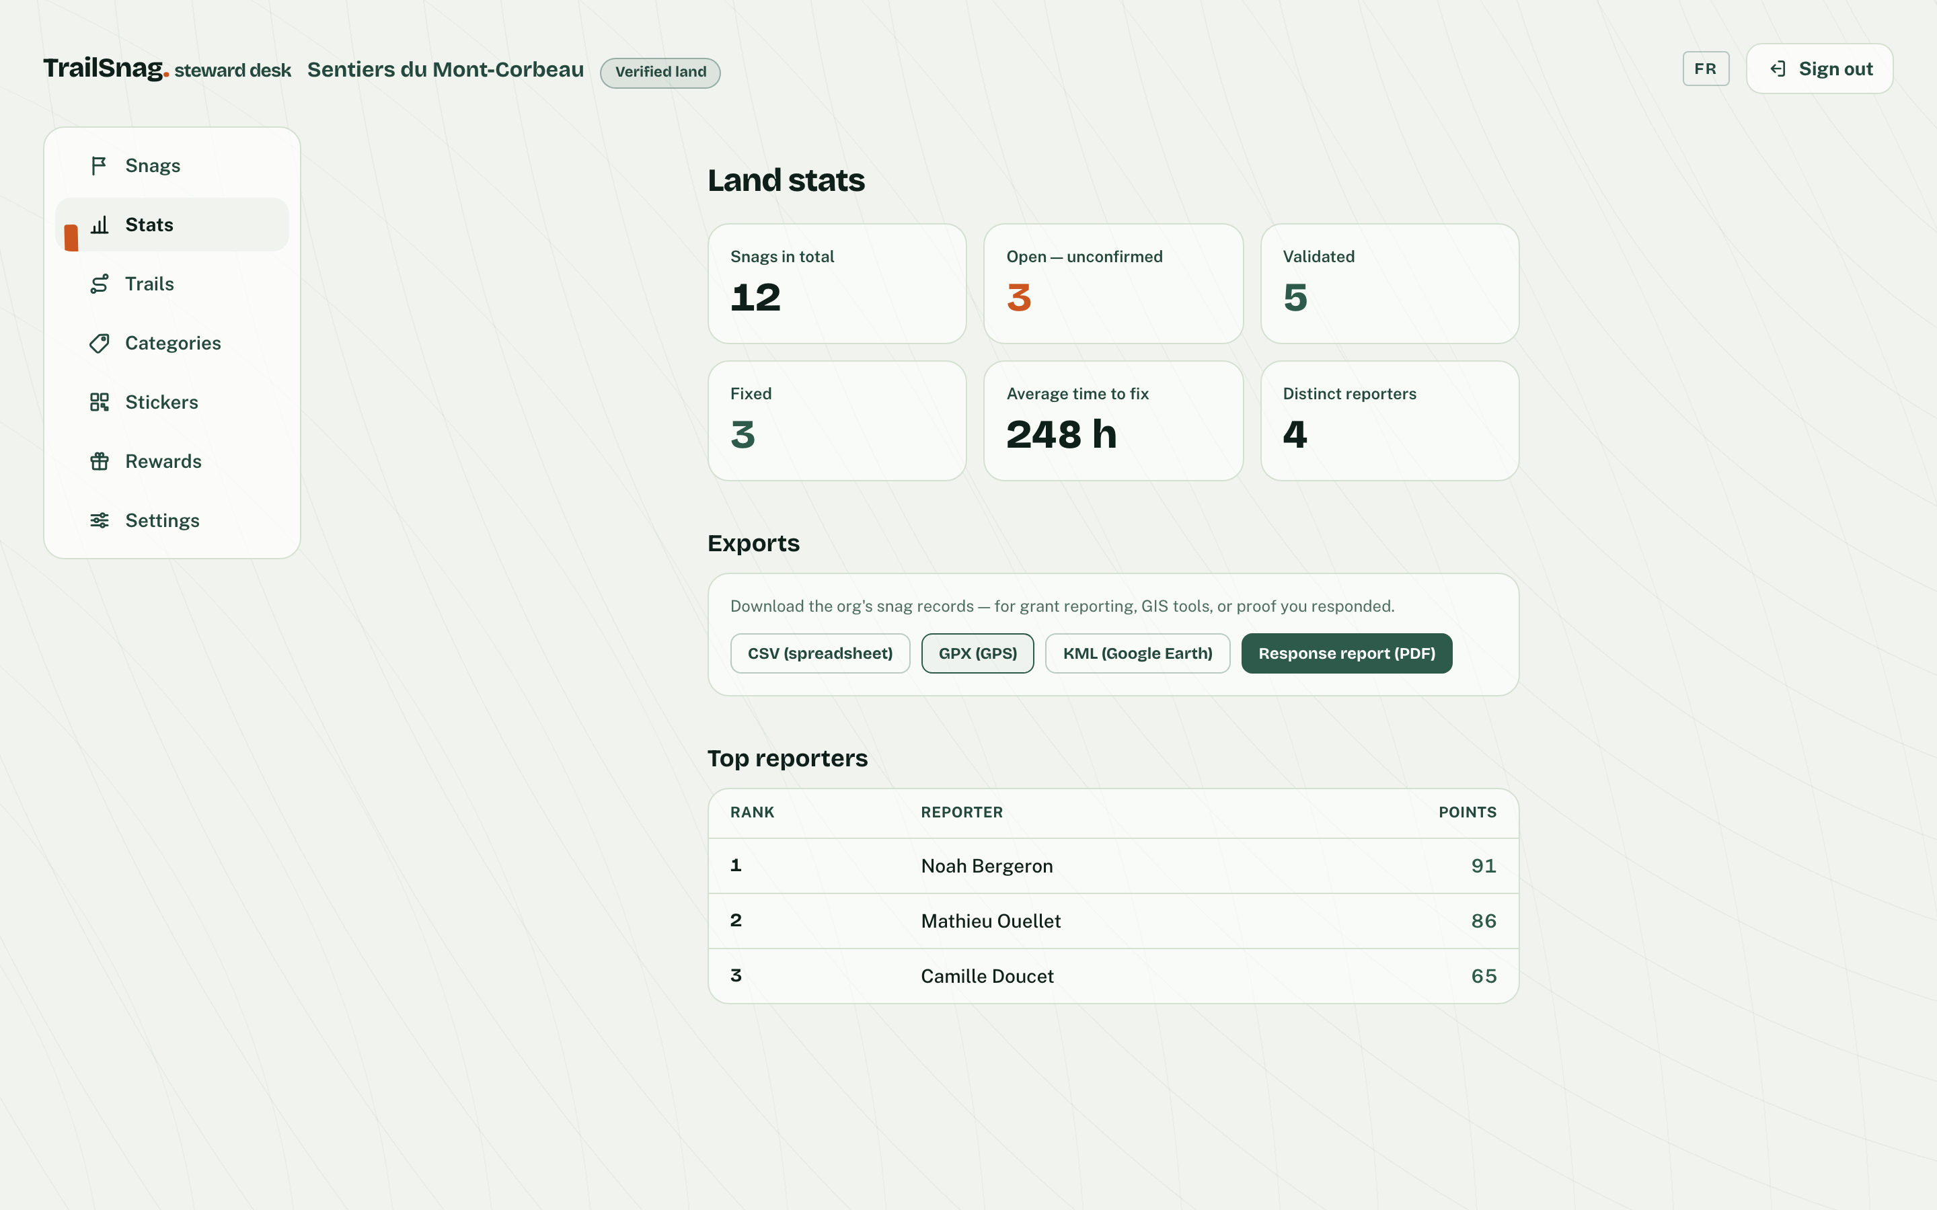Click the REPORTER column header
The image size is (1937, 1210).
pyautogui.click(x=961, y=812)
